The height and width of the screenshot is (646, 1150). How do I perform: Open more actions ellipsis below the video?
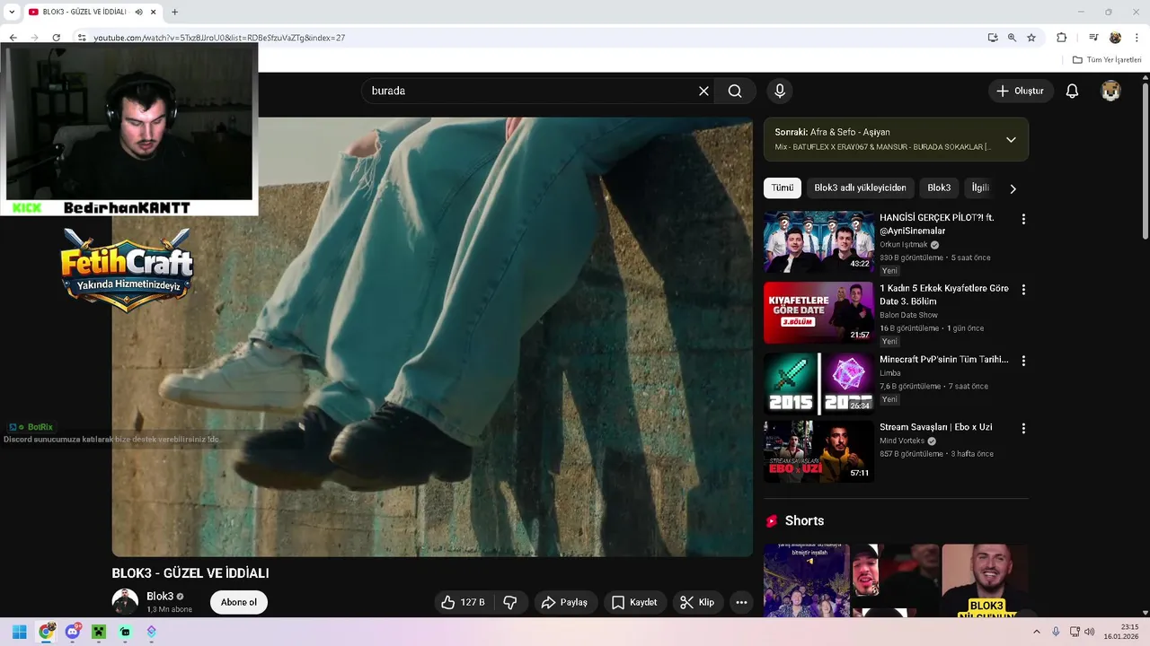click(741, 602)
